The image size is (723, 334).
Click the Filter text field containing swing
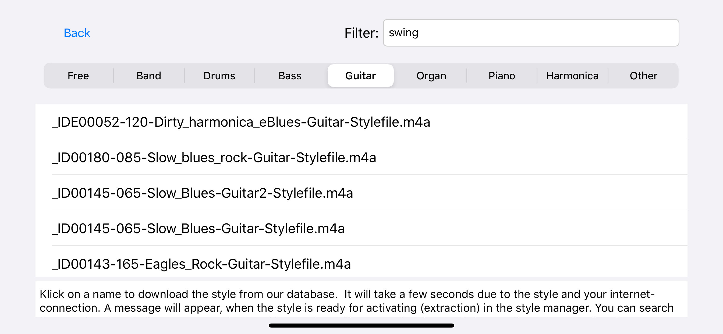[530, 33]
